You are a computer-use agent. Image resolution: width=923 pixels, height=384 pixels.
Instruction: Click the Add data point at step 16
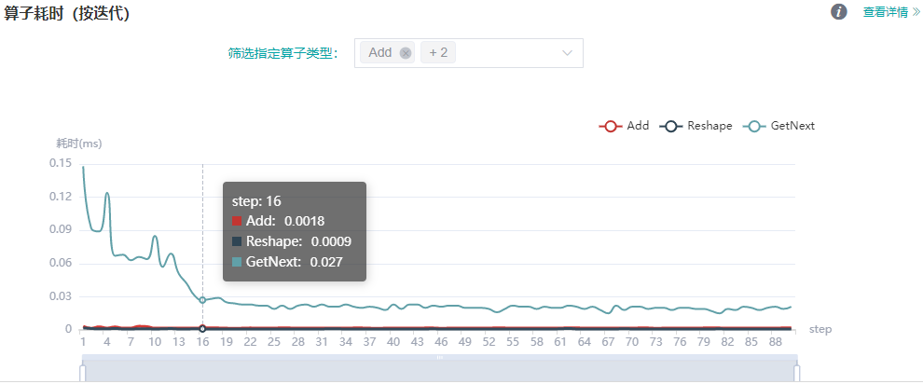202,328
